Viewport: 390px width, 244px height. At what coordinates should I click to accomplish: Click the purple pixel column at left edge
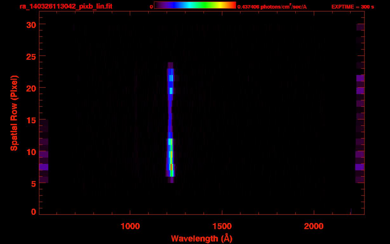(x=44, y=151)
